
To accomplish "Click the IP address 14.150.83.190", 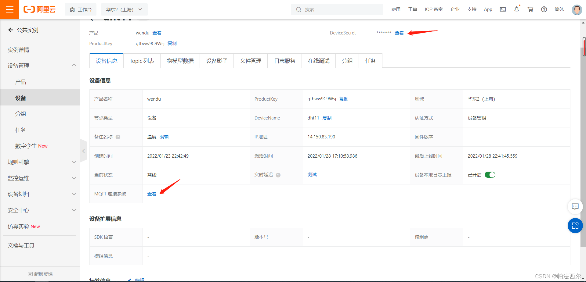I will point(321,137).
